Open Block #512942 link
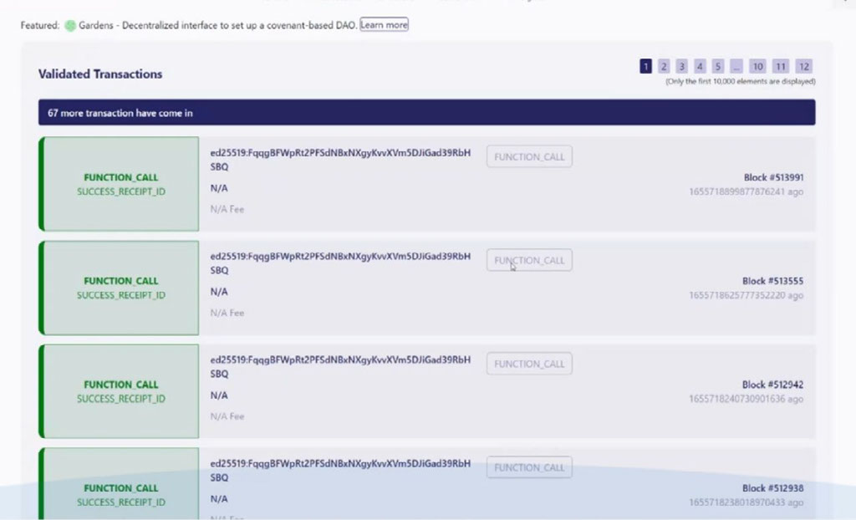This screenshot has width=856, height=520. (772, 385)
